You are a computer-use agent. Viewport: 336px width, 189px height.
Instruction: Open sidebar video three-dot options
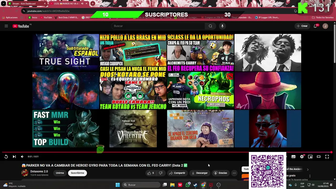(x=310, y=176)
